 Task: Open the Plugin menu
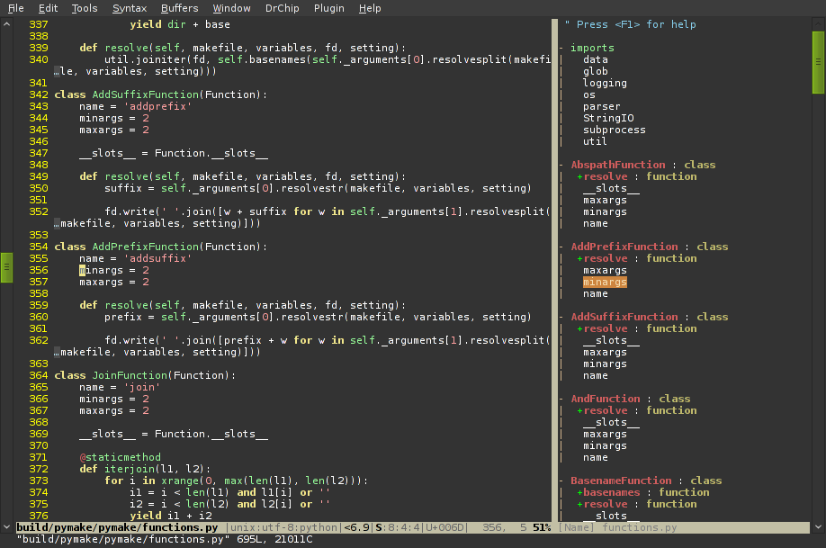[328, 8]
